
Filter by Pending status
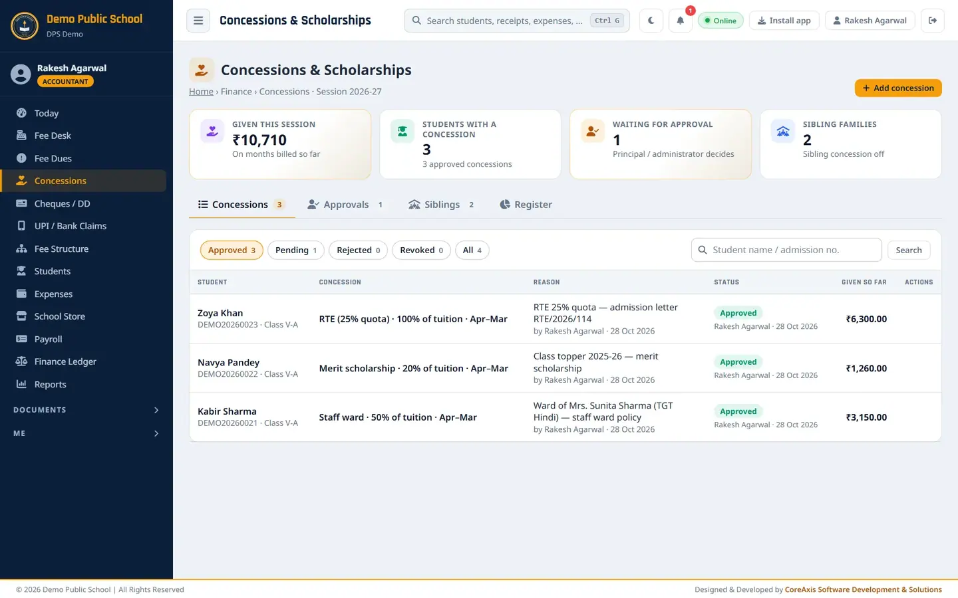pyautogui.click(x=296, y=250)
